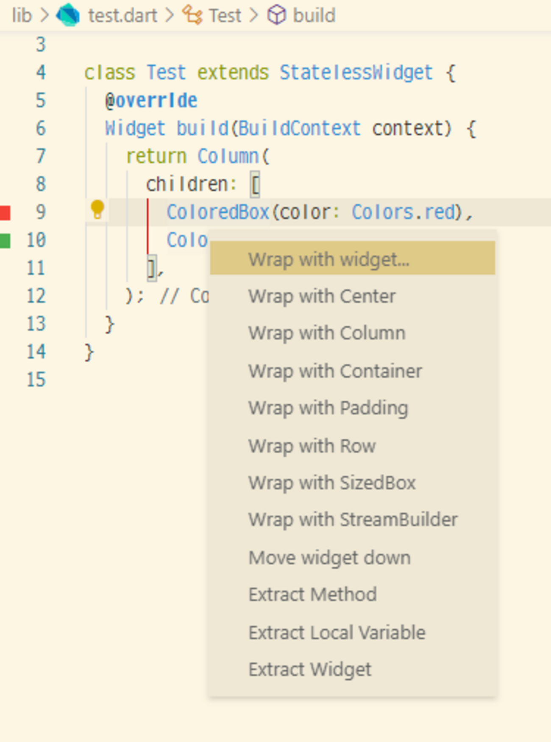Click the Test class symbol icon
The width and height of the screenshot is (551, 742).
point(192,16)
